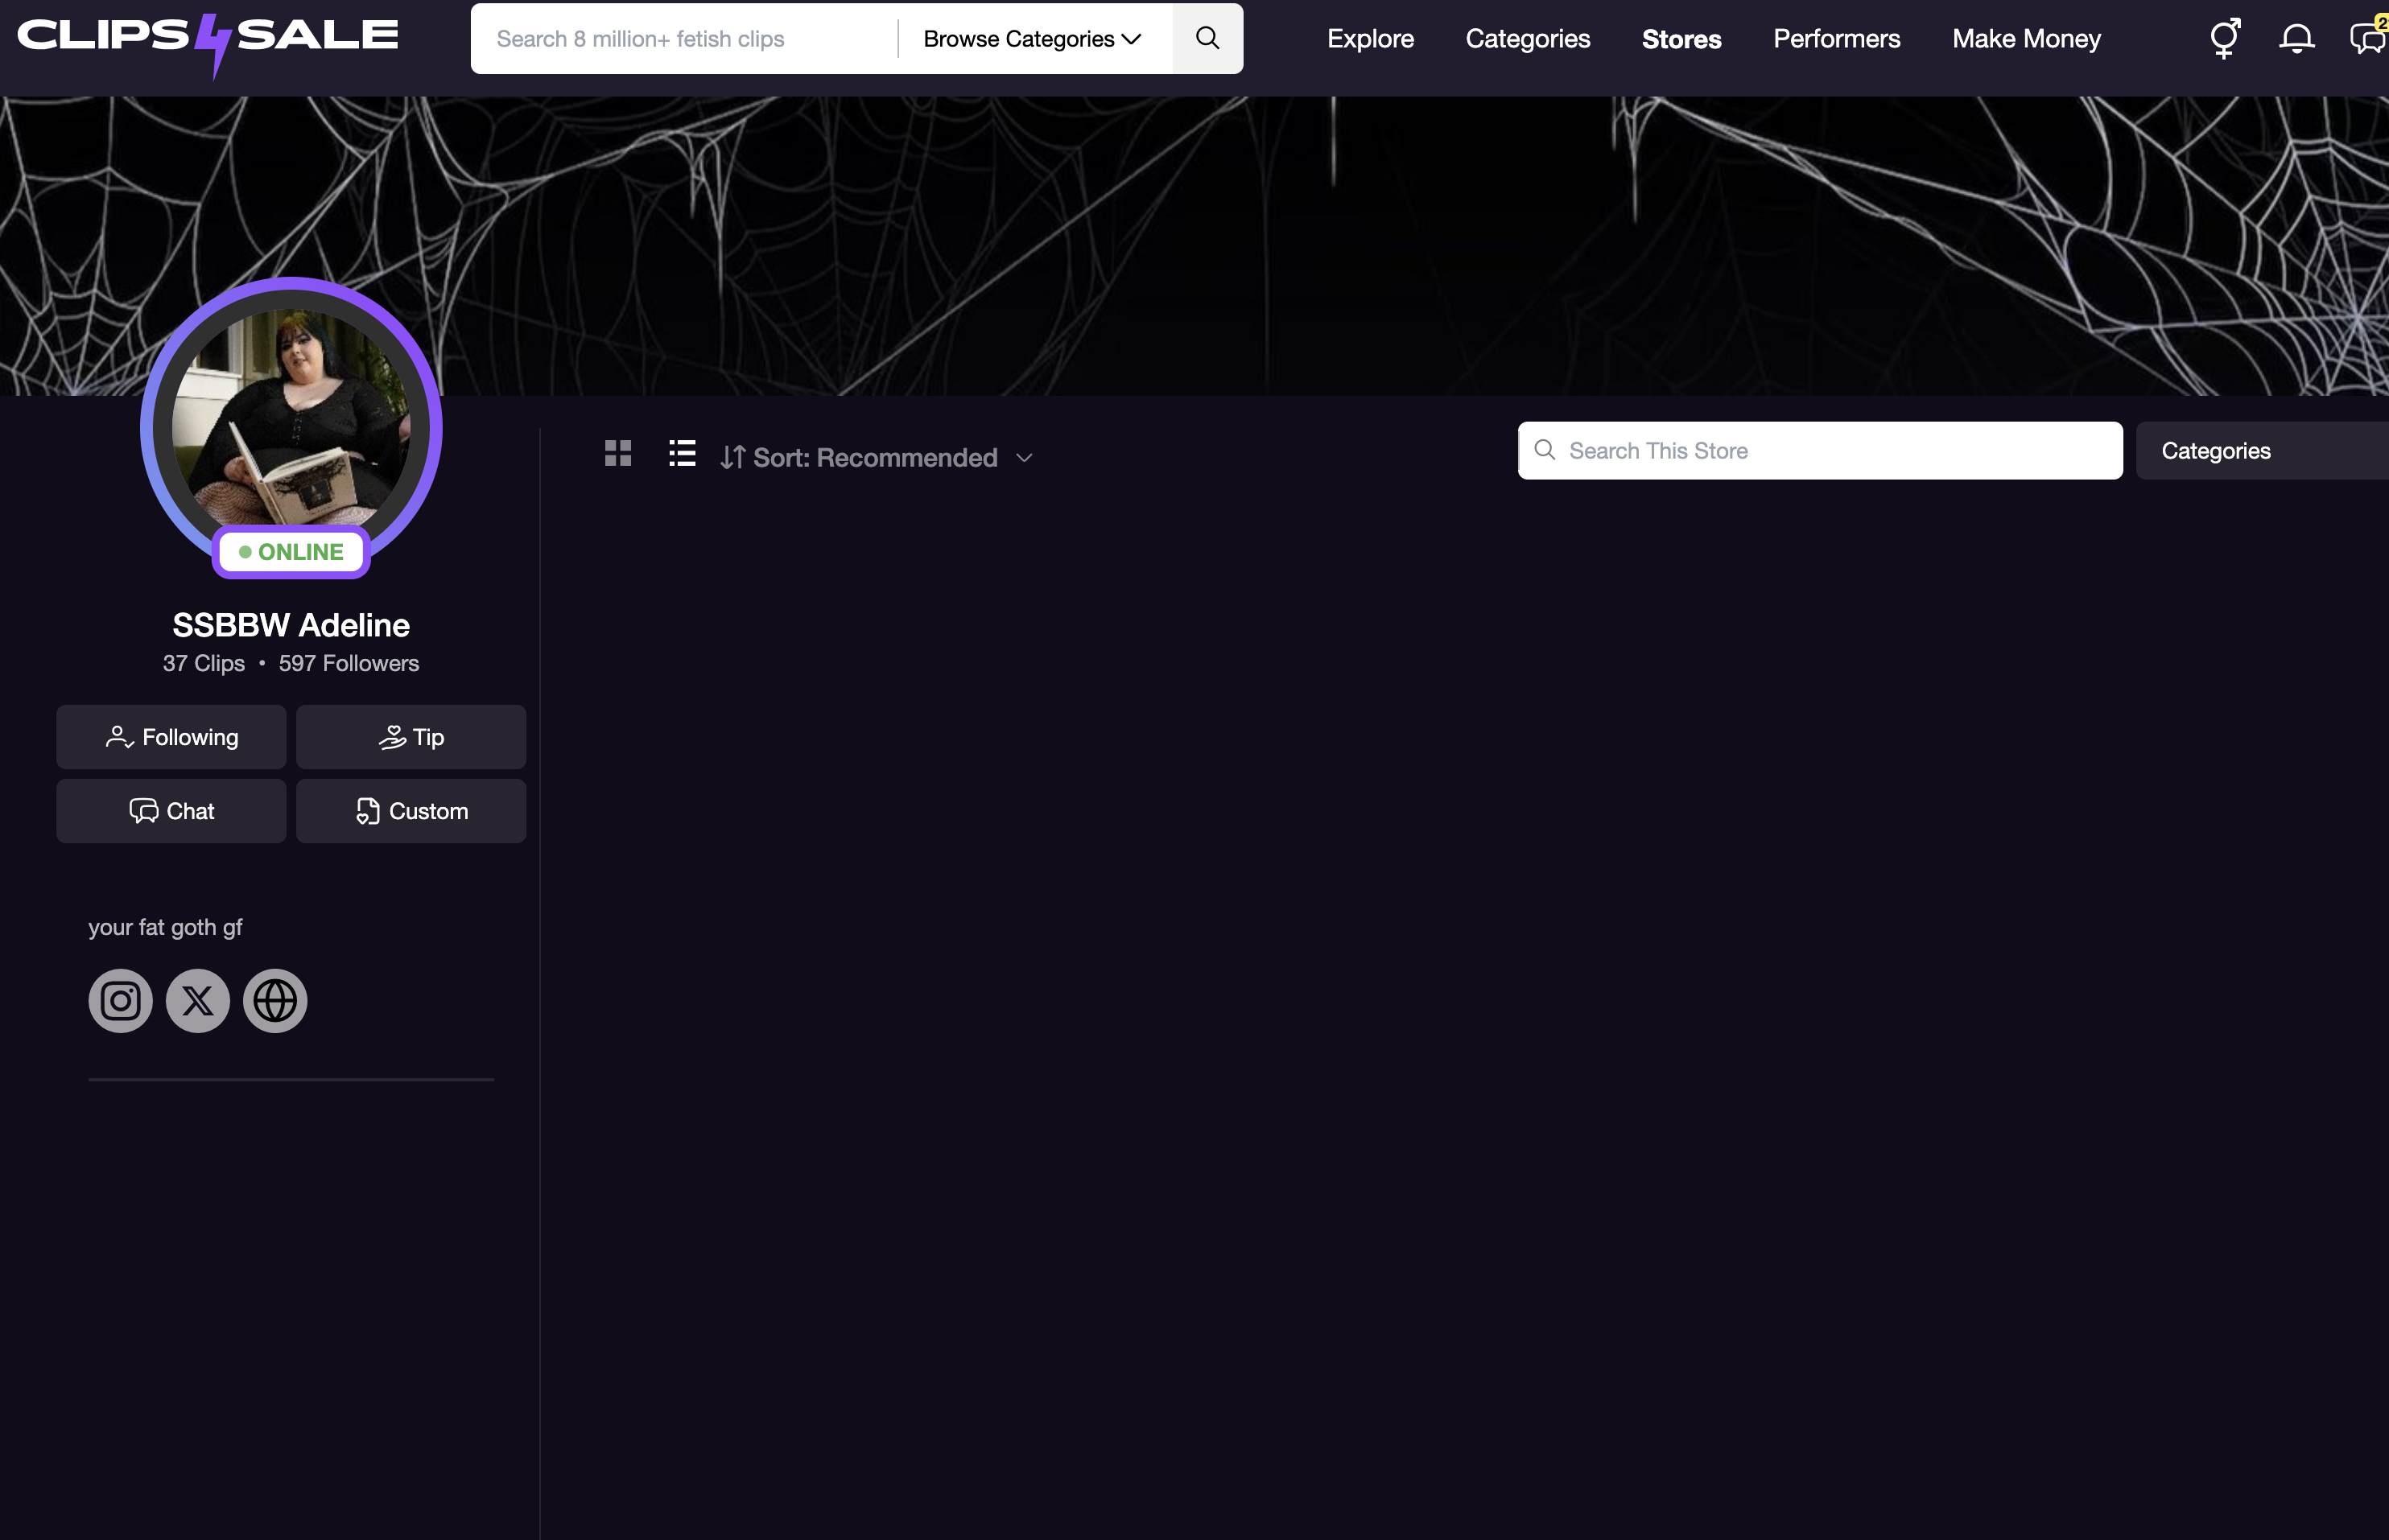
Task: Go to the Explore menu
Action: [1370, 39]
